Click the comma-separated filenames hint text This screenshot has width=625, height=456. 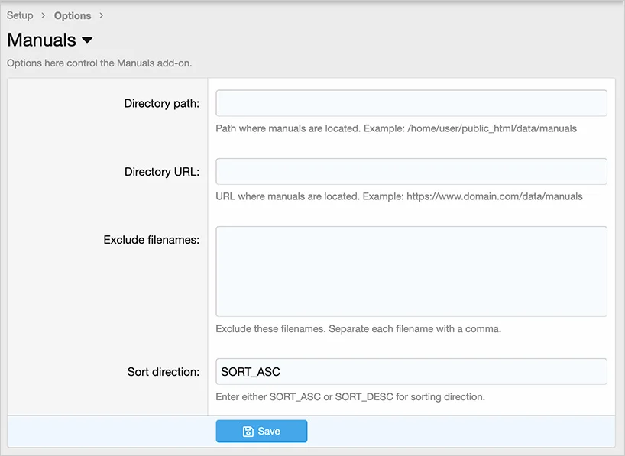point(358,329)
